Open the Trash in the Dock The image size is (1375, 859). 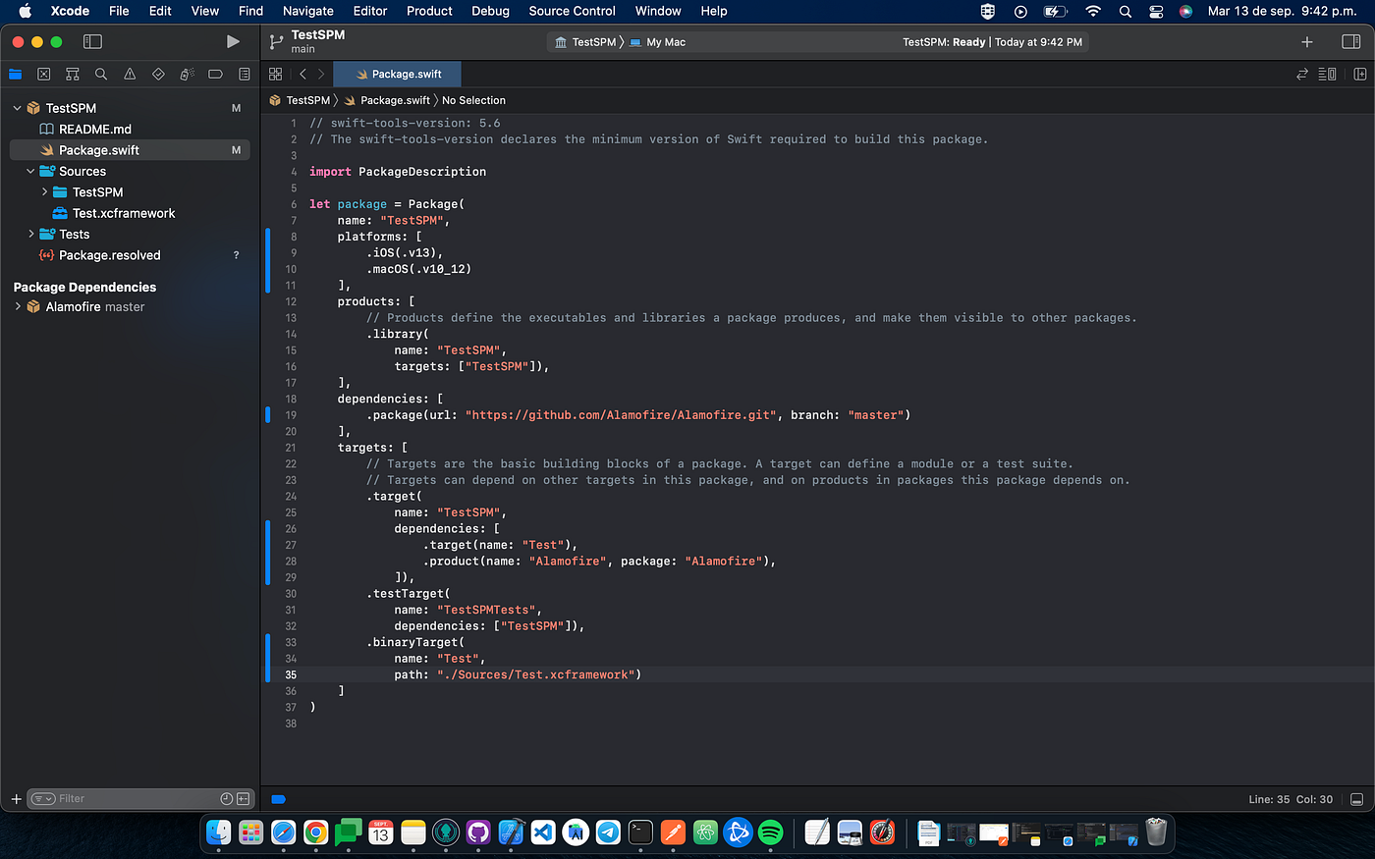pos(1157,832)
